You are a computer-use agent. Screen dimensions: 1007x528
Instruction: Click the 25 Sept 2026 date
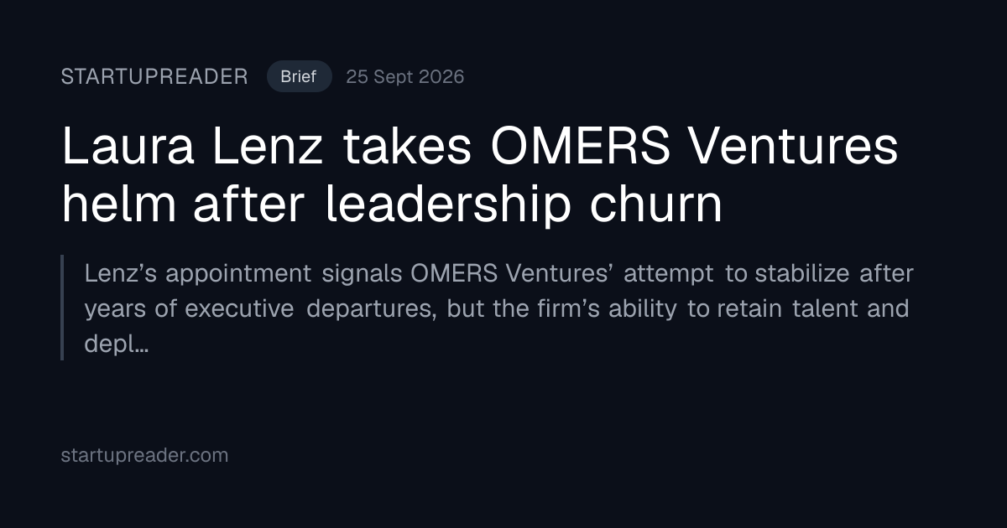[x=405, y=77]
